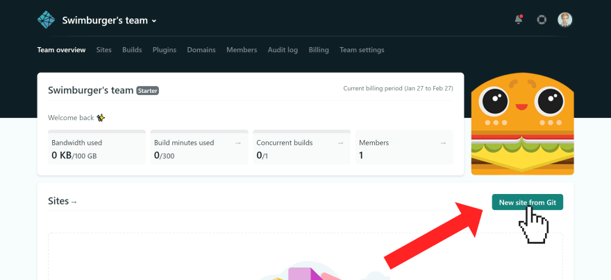Click the Welcome back text

coord(71,117)
